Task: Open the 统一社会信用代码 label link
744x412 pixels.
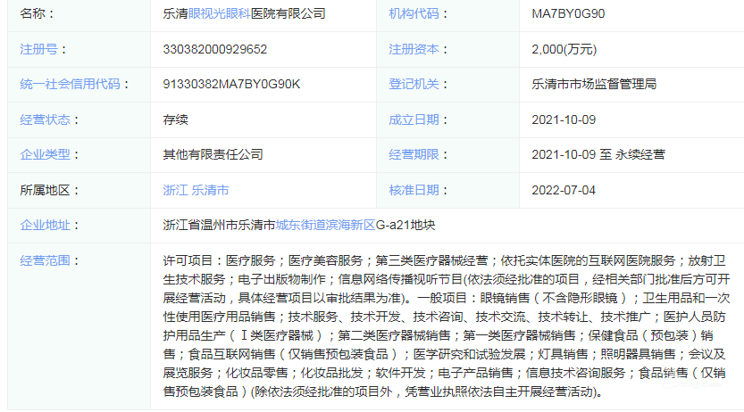Action: [x=70, y=85]
